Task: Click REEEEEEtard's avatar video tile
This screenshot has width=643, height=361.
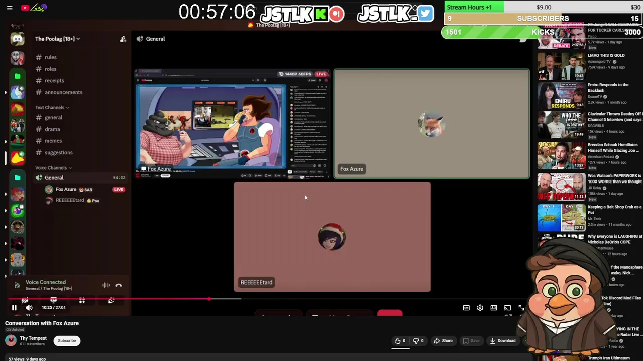Action: (332, 237)
